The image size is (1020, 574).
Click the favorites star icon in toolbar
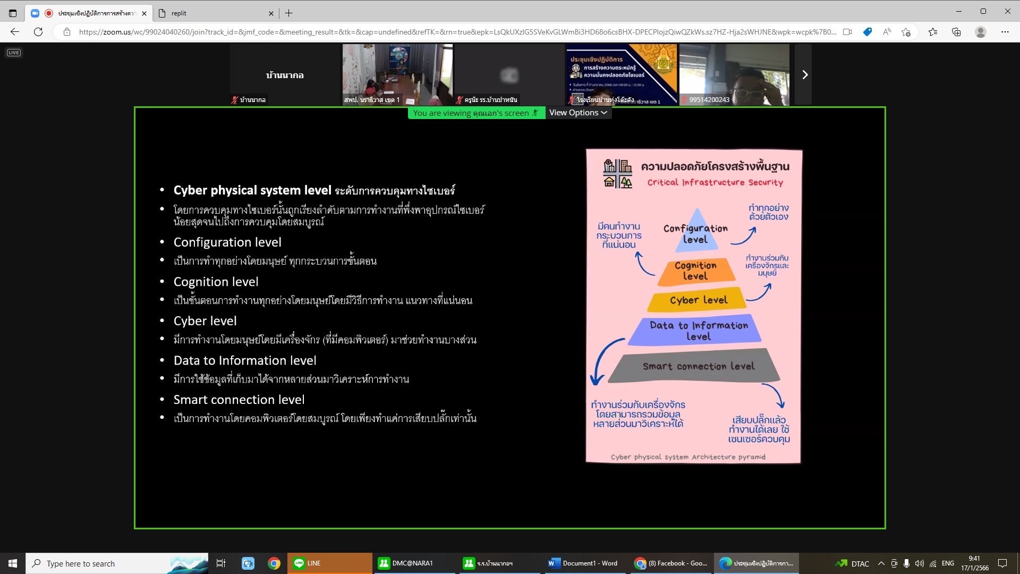(x=932, y=32)
